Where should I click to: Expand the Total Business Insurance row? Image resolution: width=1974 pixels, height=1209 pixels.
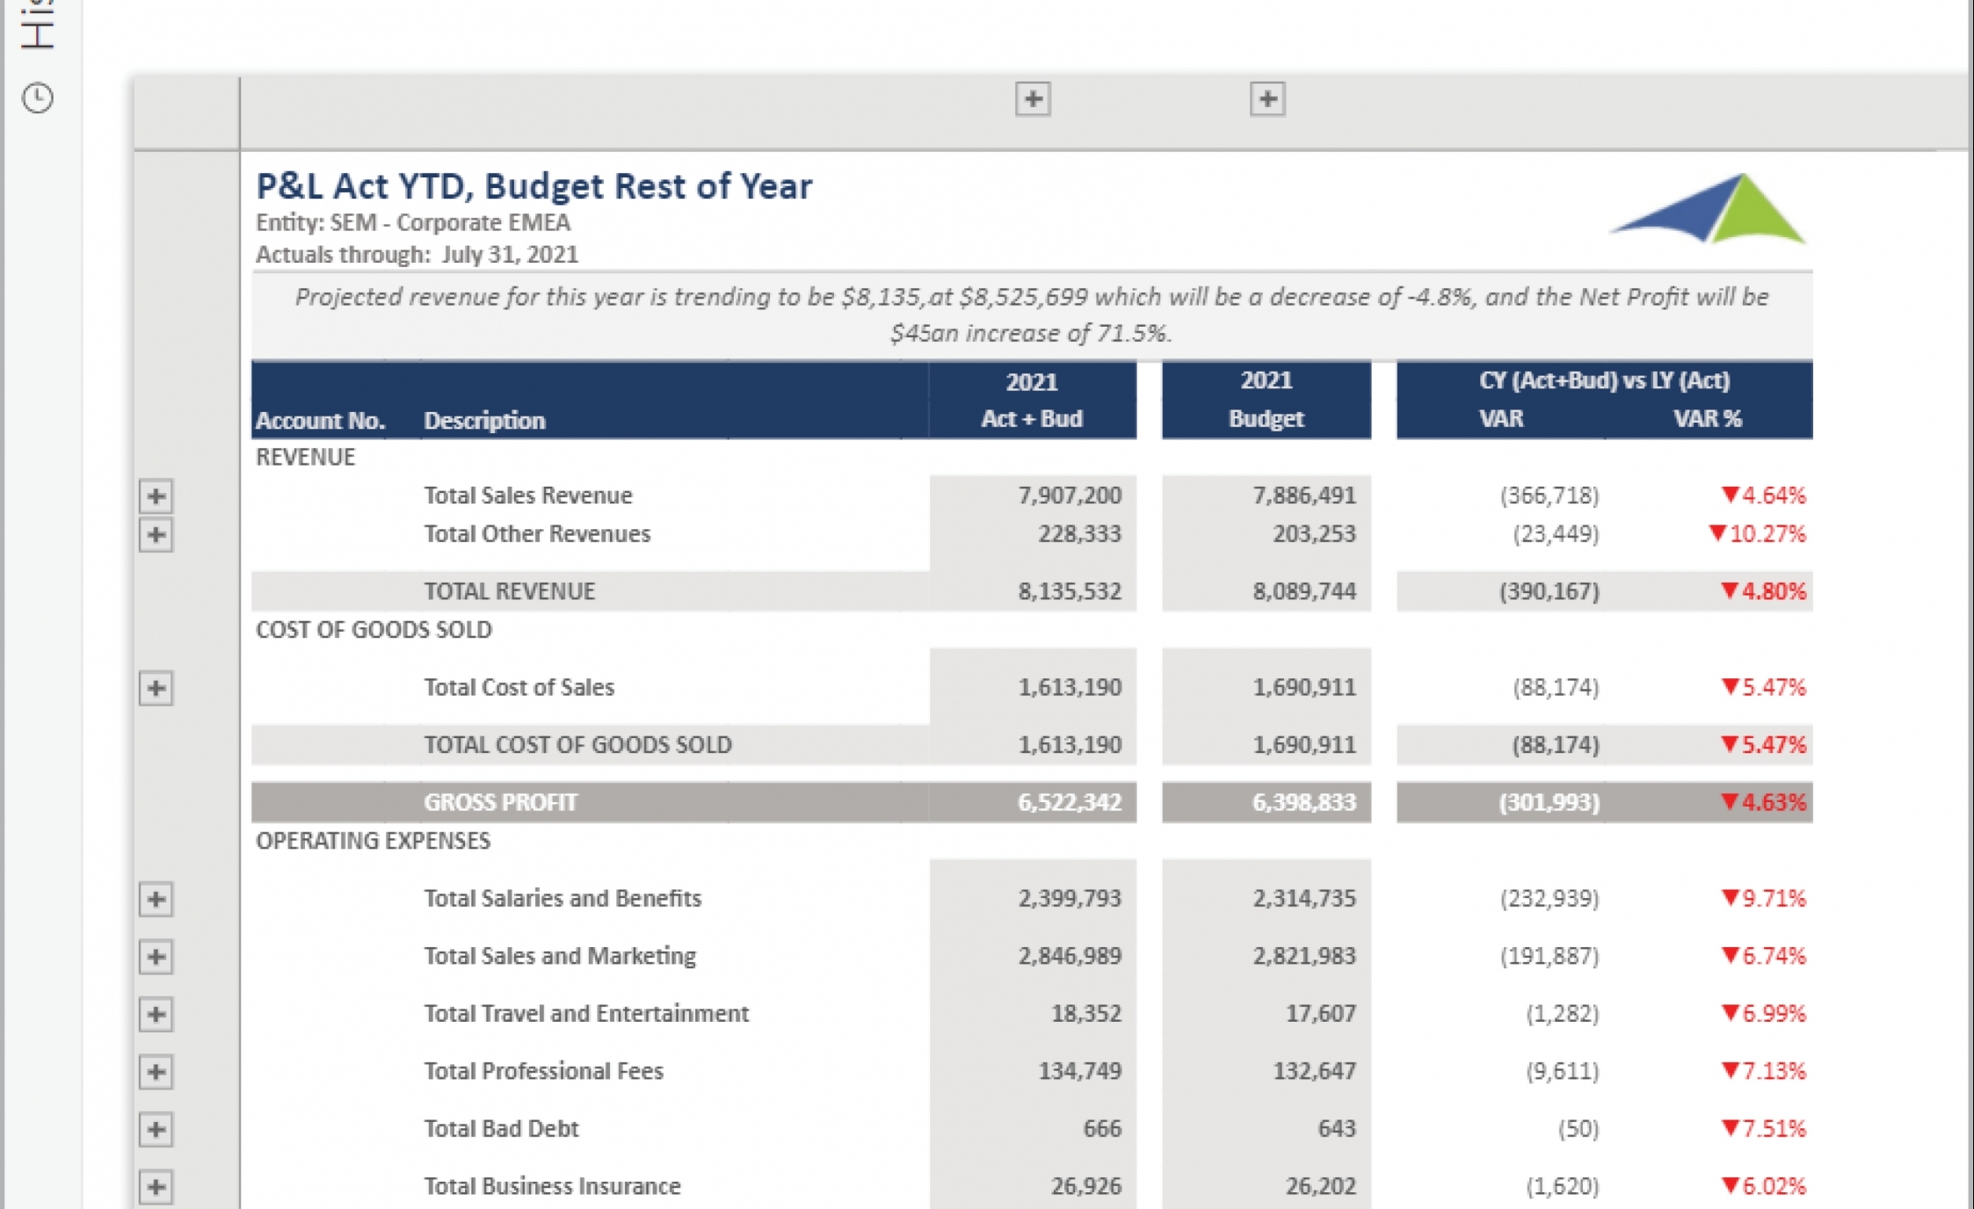156,1187
